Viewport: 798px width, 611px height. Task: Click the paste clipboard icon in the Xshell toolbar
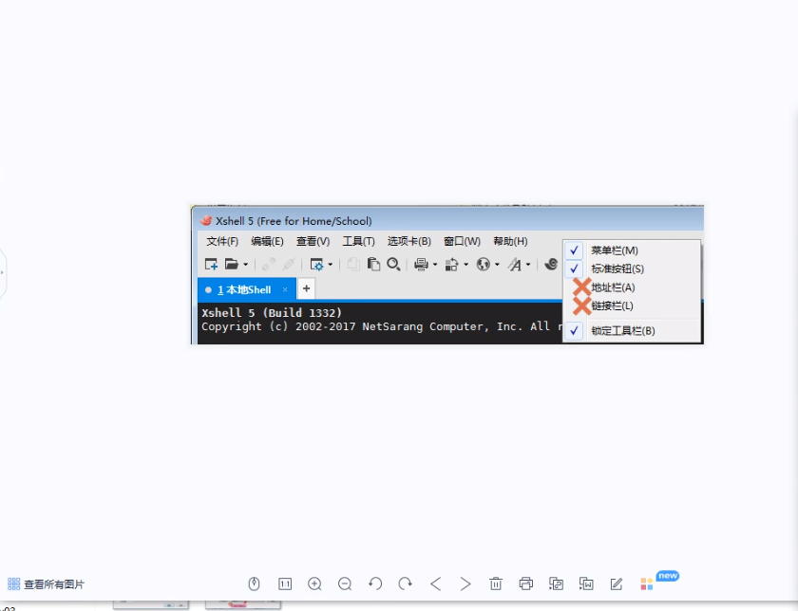[373, 265]
